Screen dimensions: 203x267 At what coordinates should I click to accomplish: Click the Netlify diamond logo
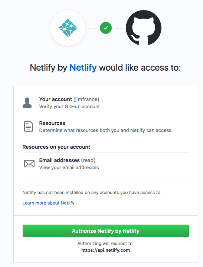[x=68, y=28]
